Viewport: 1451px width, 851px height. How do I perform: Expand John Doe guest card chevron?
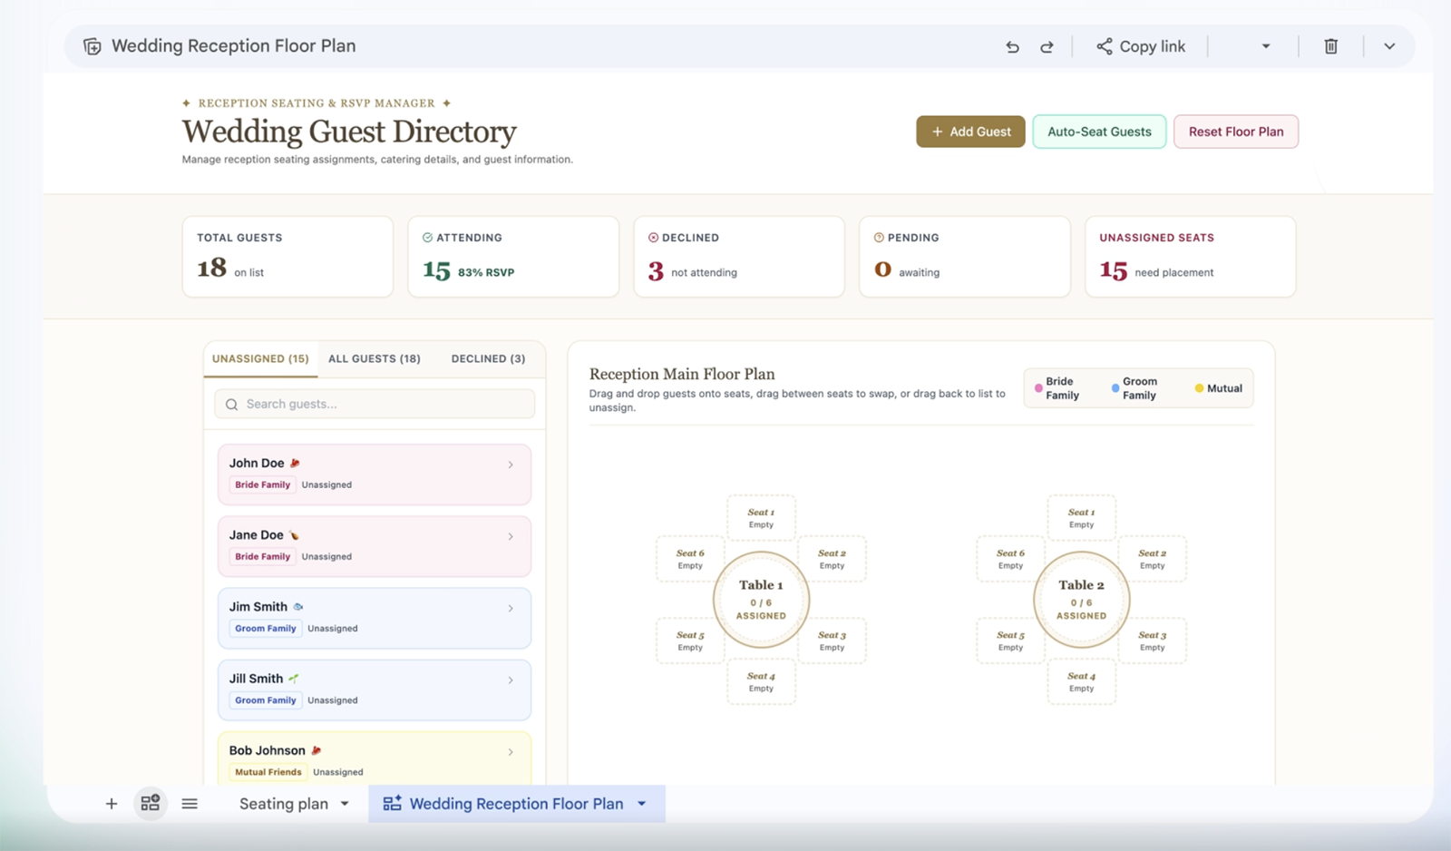(x=511, y=465)
